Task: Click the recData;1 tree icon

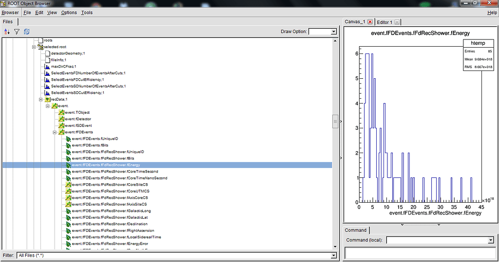Action: click(x=47, y=99)
